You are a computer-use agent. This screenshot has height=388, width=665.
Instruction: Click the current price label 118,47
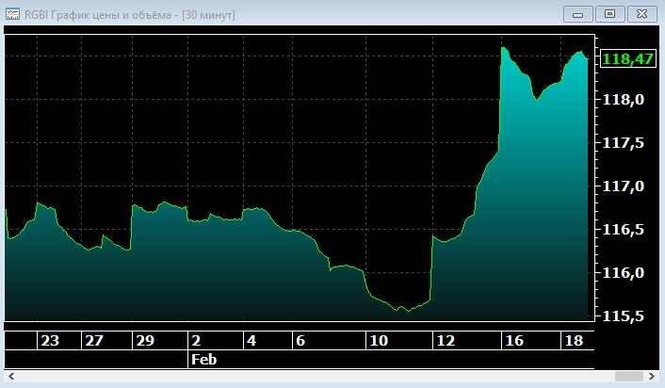tap(627, 59)
